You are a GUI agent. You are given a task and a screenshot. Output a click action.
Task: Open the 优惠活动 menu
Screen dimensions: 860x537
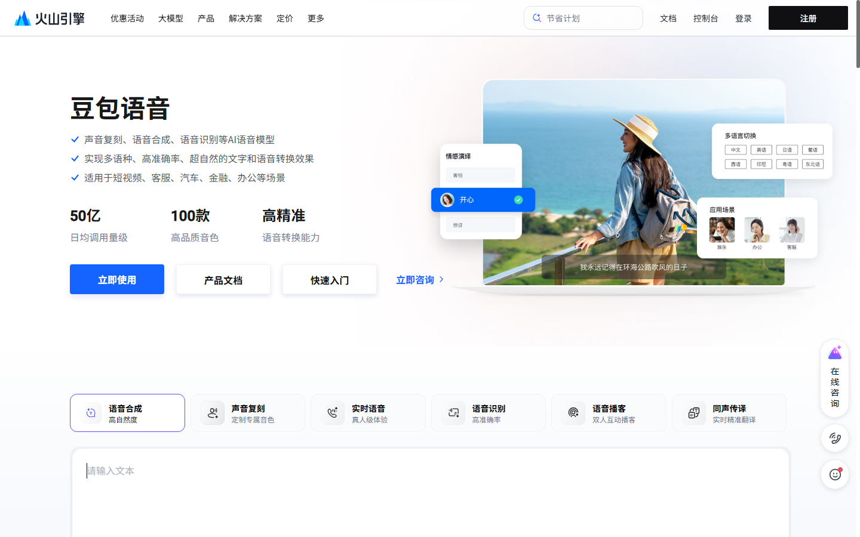(127, 18)
